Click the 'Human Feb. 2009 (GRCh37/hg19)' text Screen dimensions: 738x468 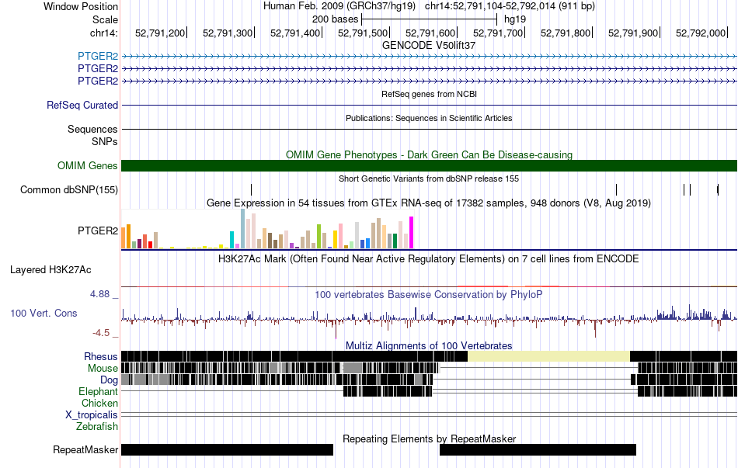[x=339, y=6]
